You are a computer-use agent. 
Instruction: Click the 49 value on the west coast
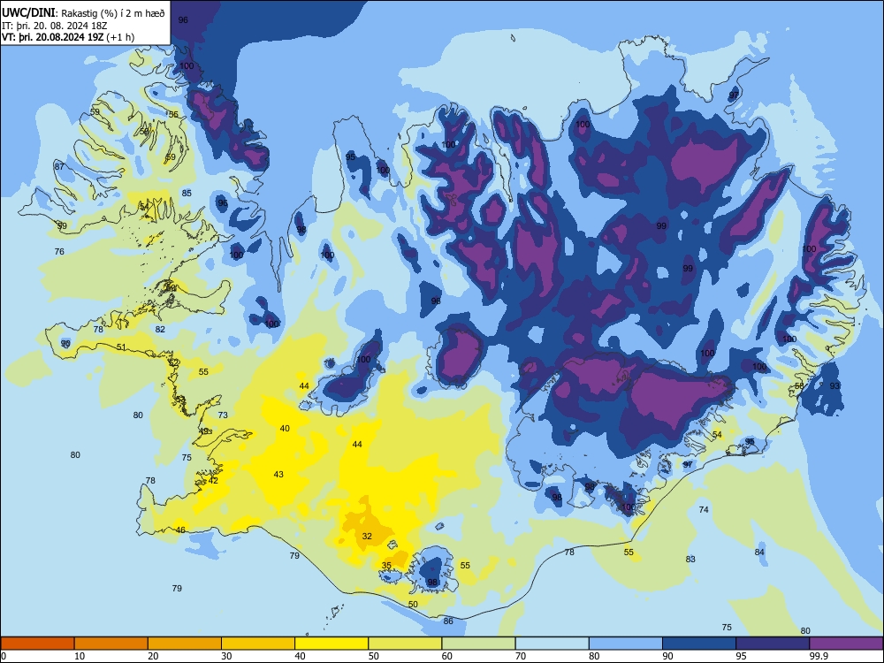[x=204, y=431]
